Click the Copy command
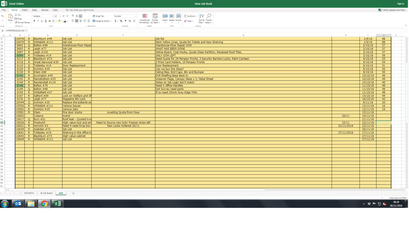 pos(18,19)
